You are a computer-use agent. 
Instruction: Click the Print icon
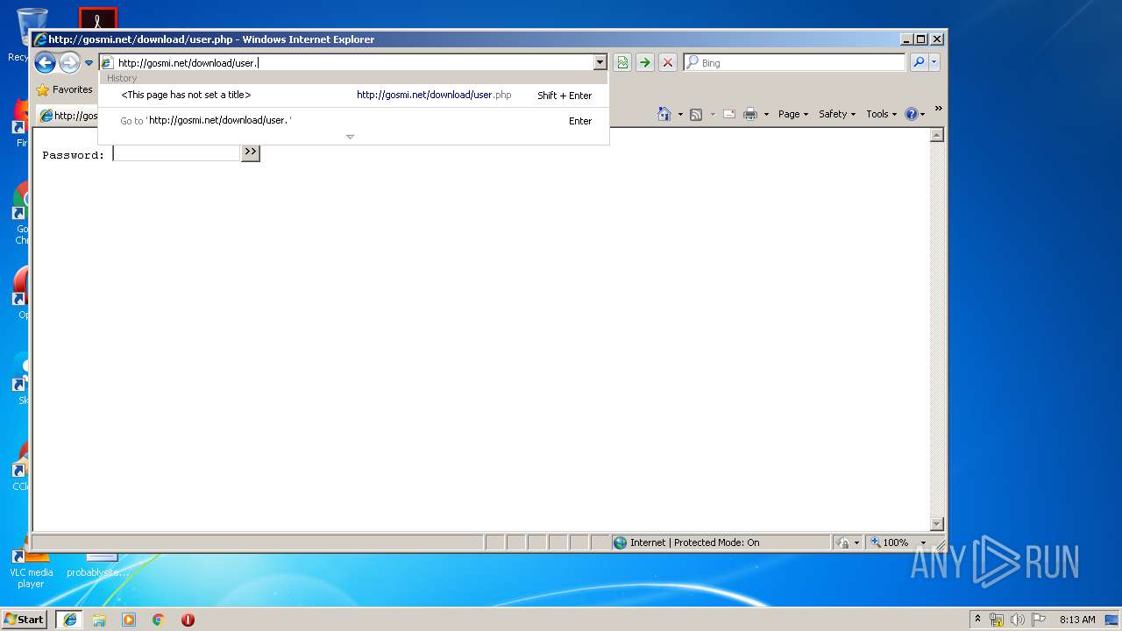point(750,114)
